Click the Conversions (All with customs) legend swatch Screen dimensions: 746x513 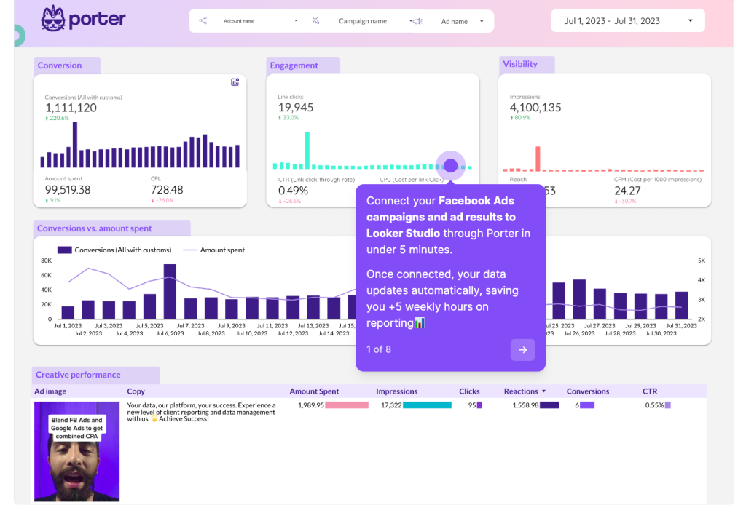(65, 250)
